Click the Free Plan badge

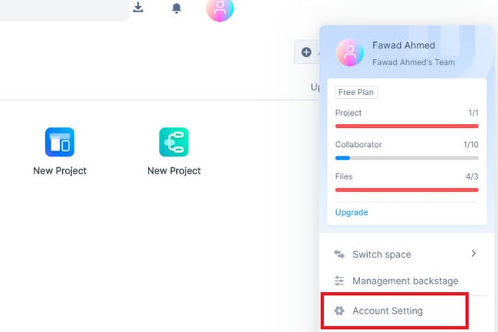click(x=356, y=92)
